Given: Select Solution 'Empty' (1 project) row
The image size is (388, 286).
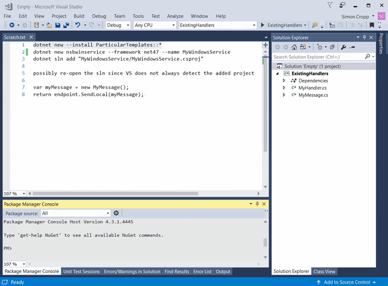Looking at the screenshot, I should 324,66.
